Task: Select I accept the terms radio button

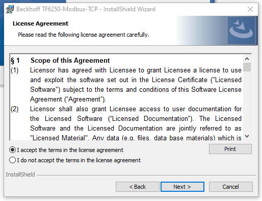Action: click(x=13, y=150)
